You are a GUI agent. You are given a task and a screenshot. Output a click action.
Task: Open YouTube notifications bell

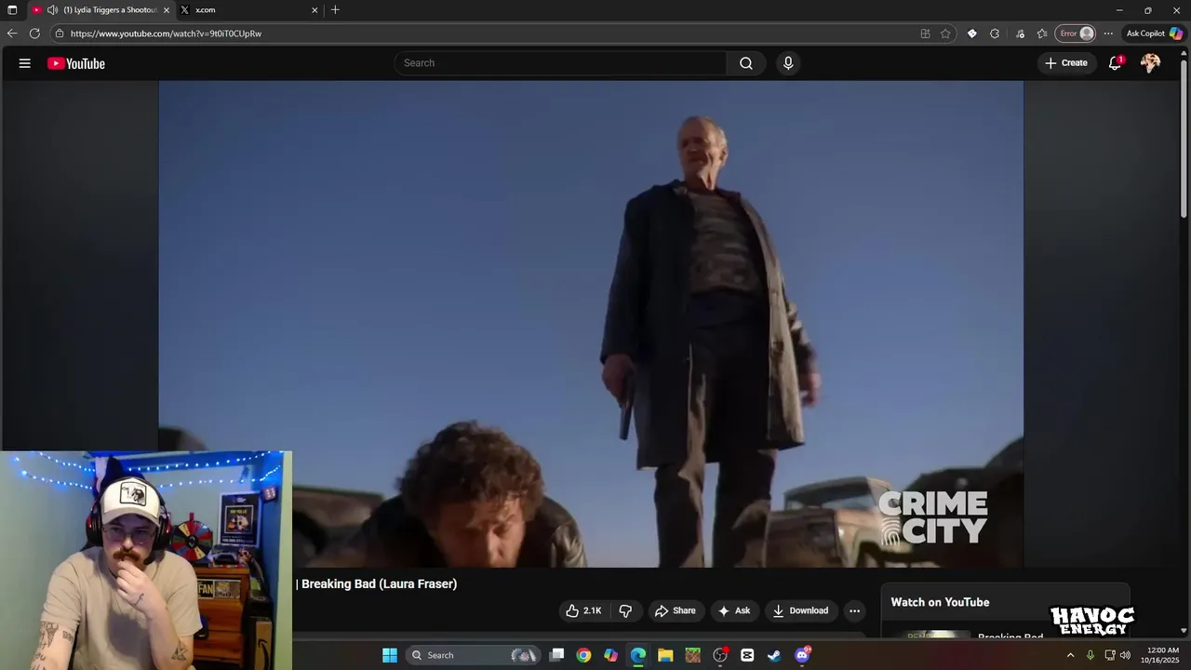coord(1115,63)
